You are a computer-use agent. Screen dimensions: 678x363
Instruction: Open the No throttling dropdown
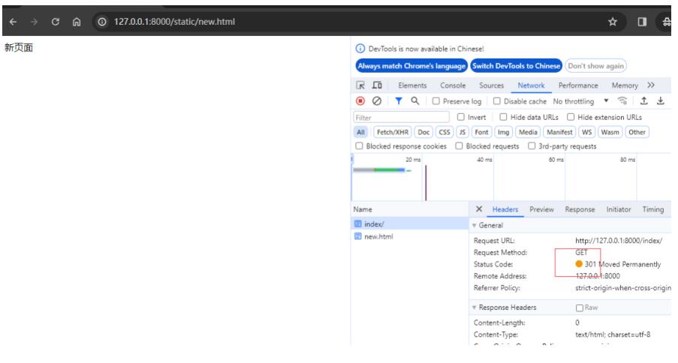pos(580,101)
